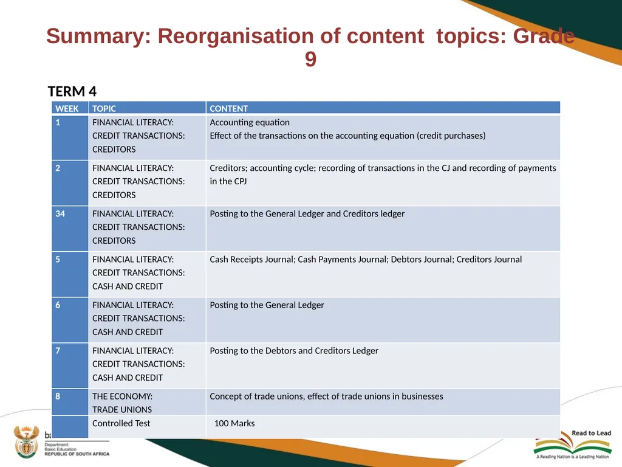Screen dimensions: 622x467
Task: Click week 7 'CASH AND CREDIT' topic line
Action: coord(128,378)
